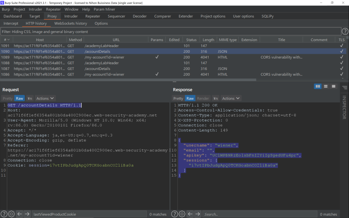Switch to the User options tab

click(243, 16)
